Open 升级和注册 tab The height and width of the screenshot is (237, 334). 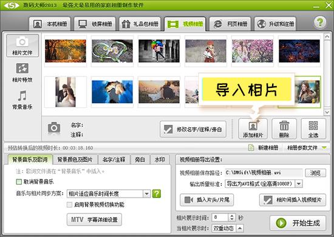click(x=275, y=24)
